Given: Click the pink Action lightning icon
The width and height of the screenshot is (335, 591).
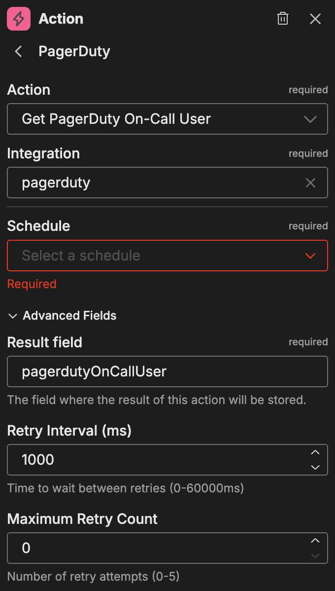Looking at the screenshot, I should click(x=18, y=19).
